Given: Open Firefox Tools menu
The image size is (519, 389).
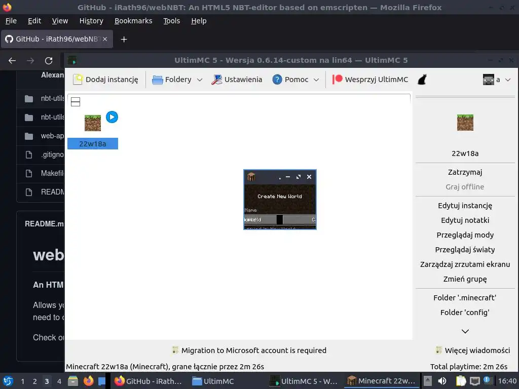Looking at the screenshot, I should click(172, 21).
